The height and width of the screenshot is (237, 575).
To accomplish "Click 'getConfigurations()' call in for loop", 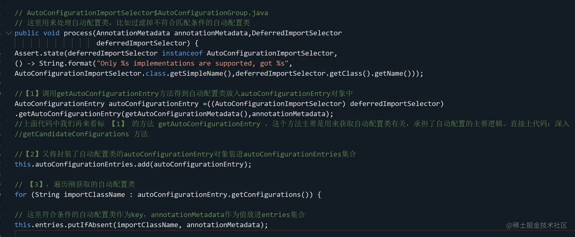I will pos(273,195).
